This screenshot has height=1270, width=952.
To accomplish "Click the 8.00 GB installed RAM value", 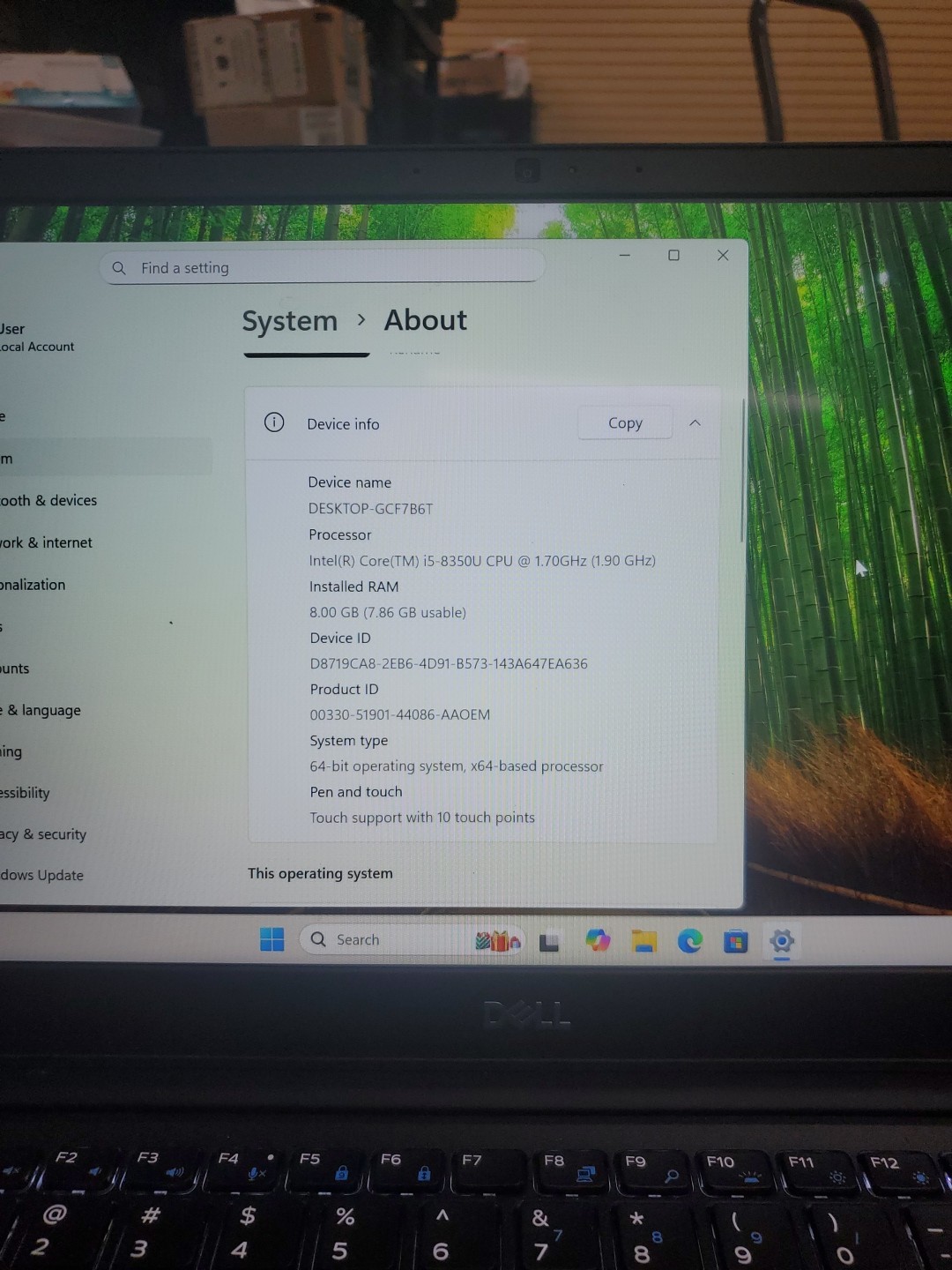I will 388,612.
